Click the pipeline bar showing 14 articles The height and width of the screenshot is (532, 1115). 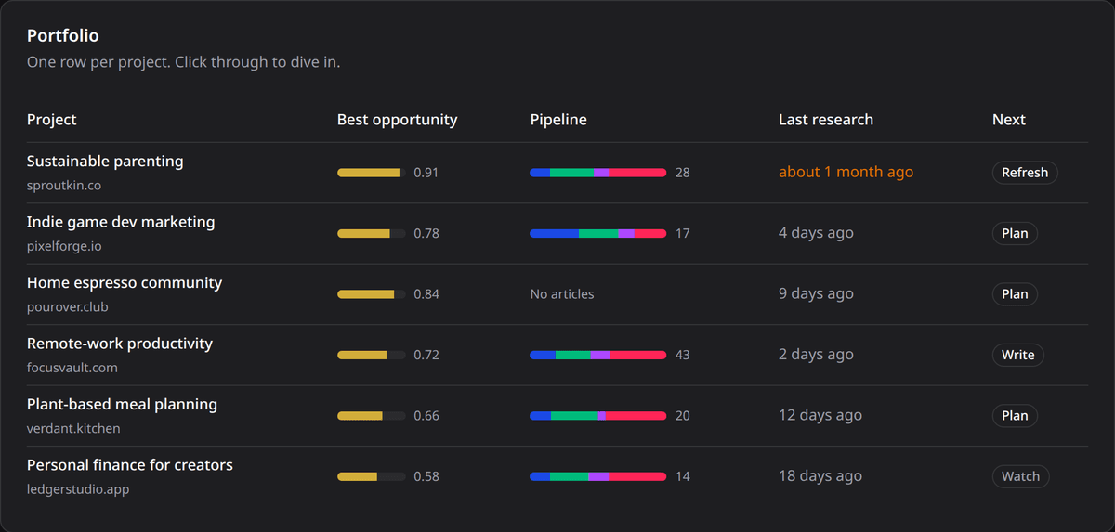pos(598,476)
